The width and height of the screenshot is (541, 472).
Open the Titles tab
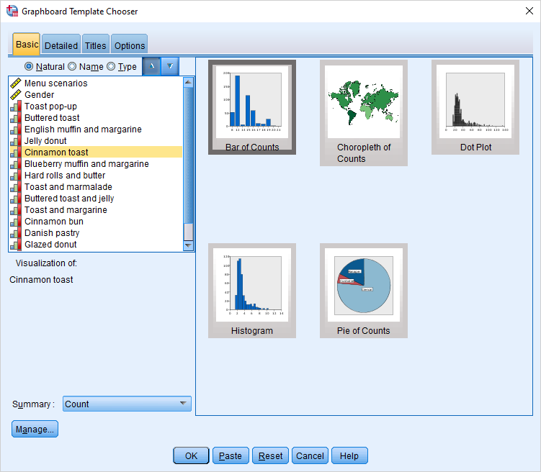[x=95, y=45]
